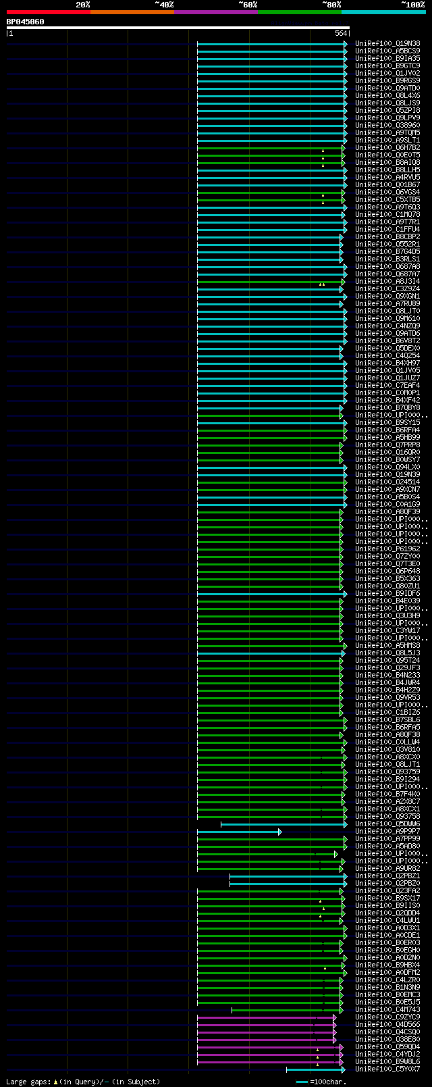Screen dimensions: 432x1087
Task: Click label UniRef100_B1N3N9
Action: point(387,988)
